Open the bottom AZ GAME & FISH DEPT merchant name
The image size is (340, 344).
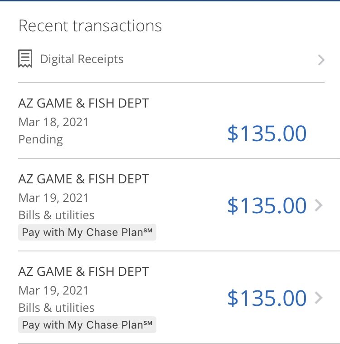tap(83, 272)
